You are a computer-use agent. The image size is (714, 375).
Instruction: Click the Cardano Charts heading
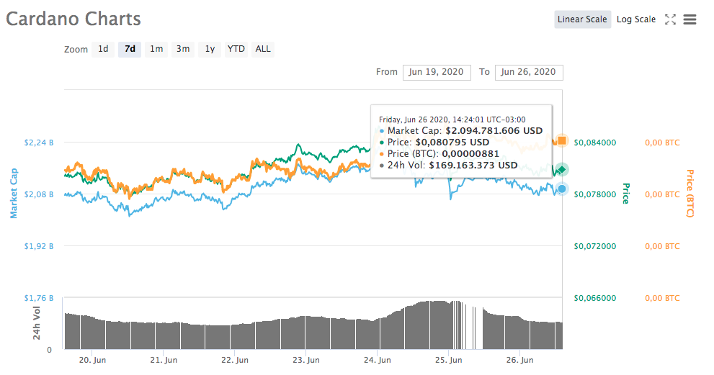pos(73,19)
